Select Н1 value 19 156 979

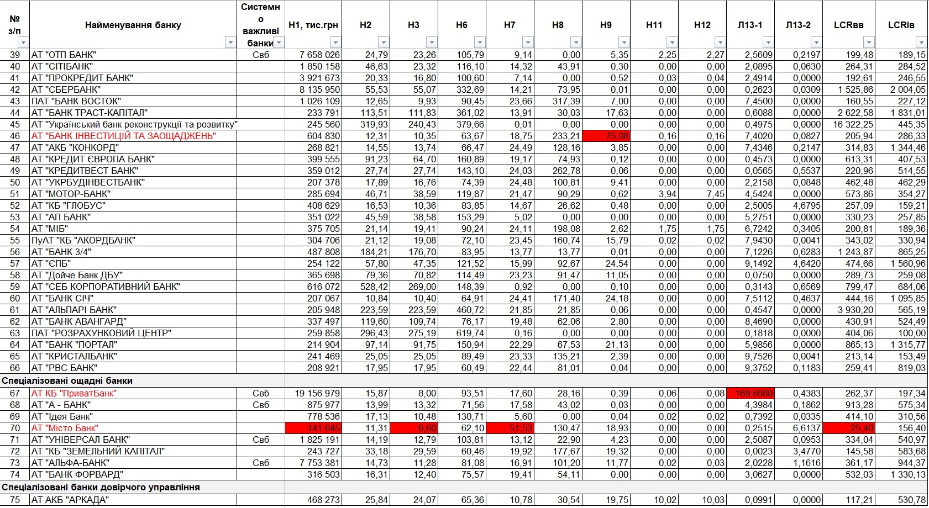pos(317,393)
